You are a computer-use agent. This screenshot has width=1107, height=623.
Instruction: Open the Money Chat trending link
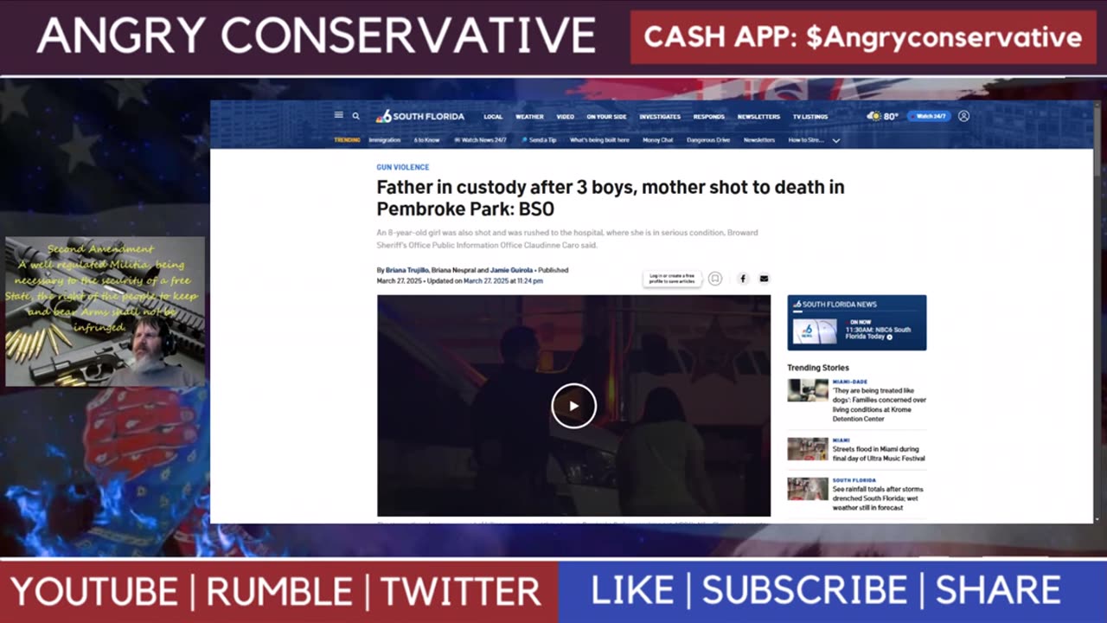tap(657, 140)
